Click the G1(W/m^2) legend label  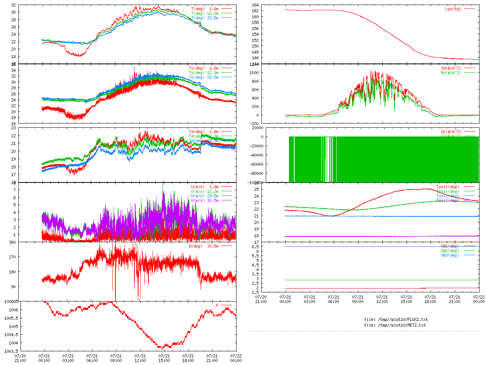point(451,132)
